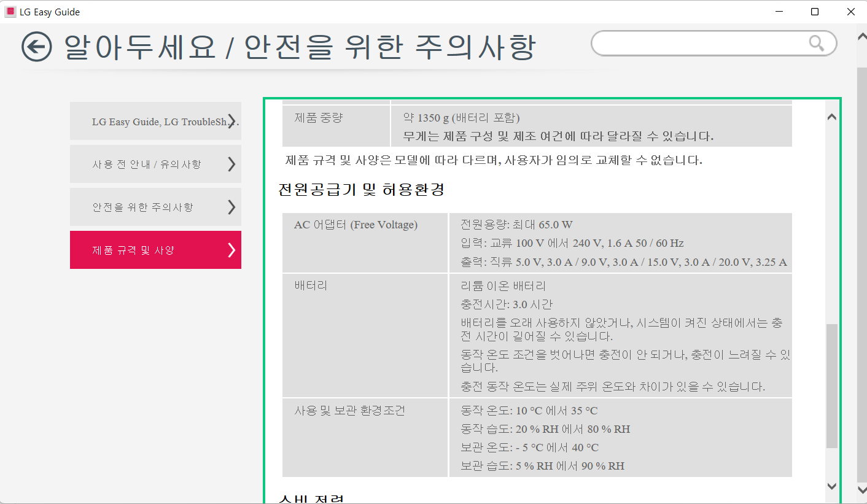867x504 pixels.
Task: Click text 충전시간: 3.0 시간
Action: (507, 304)
